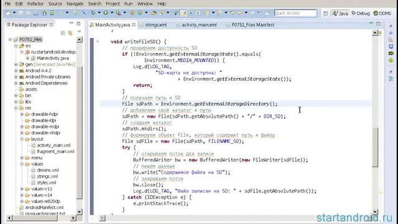Viewport: 398px width, 224px height.
Task: Run Android Lint check icon
Action: pos(61,13)
